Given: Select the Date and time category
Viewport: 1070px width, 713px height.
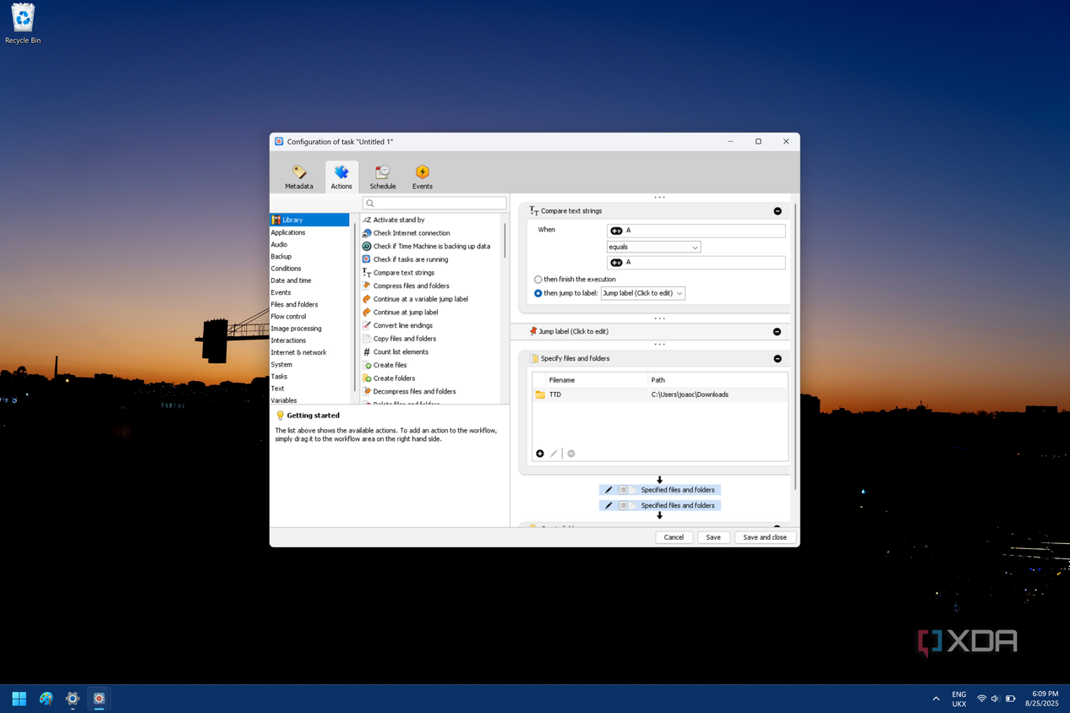Looking at the screenshot, I should click(291, 280).
